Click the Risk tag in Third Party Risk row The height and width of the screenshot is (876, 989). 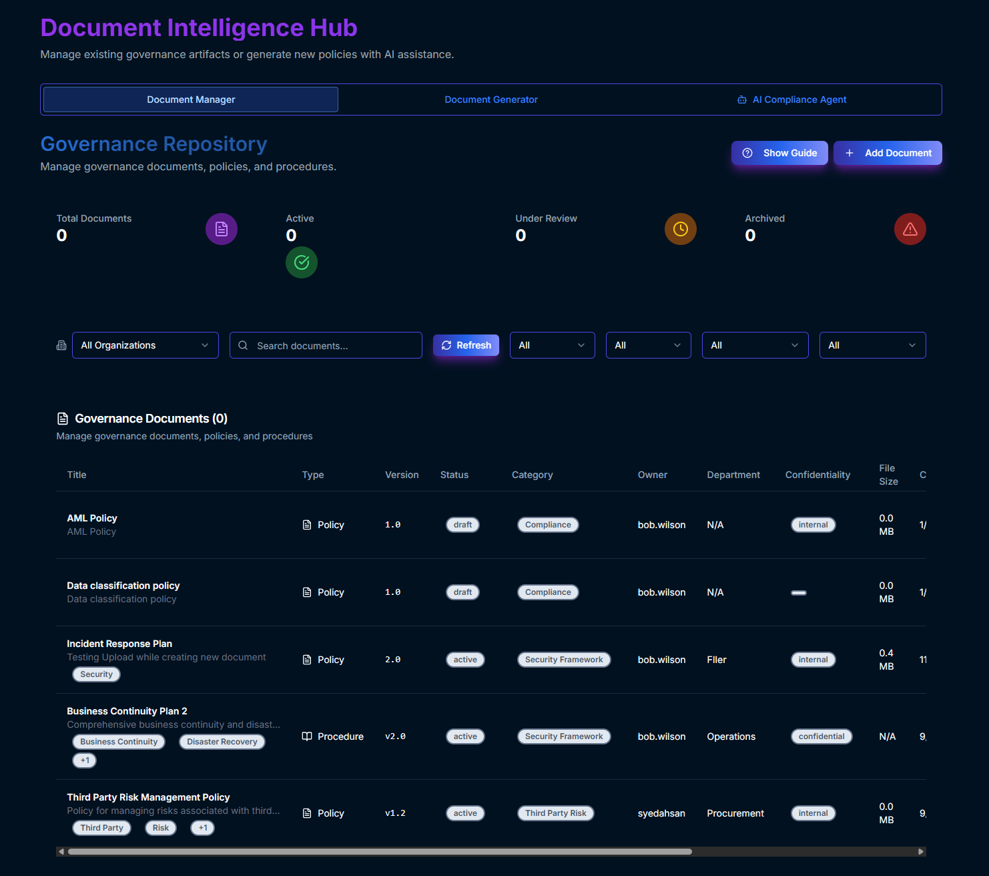point(161,828)
